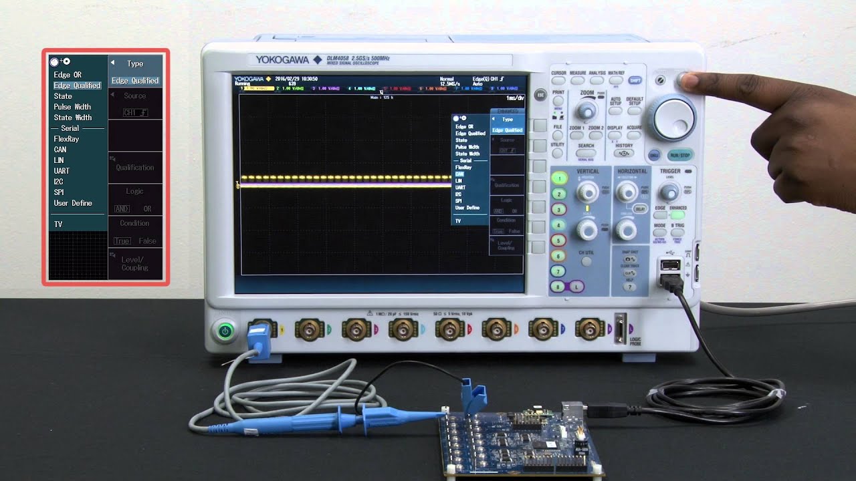Tap the DISPLAY button
The width and height of the screenshot is (856, 481).
point(615,135)
